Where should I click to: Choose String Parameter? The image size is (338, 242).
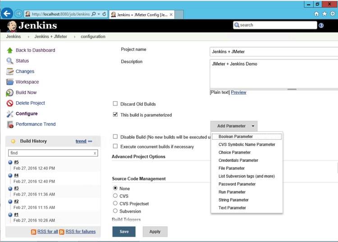point(247,200)
